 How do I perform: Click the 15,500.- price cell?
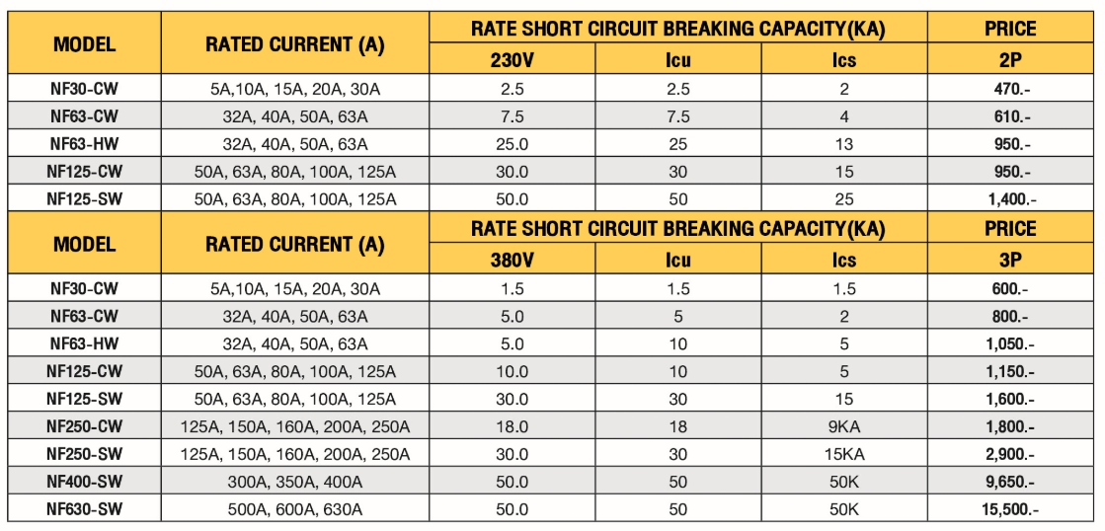(1011, 509)
